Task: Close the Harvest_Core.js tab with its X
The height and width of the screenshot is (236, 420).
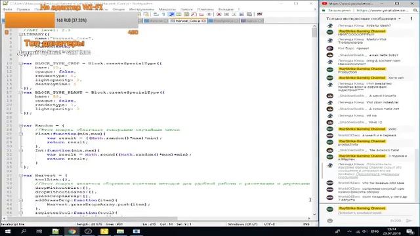Action: [x=203, y=20]
